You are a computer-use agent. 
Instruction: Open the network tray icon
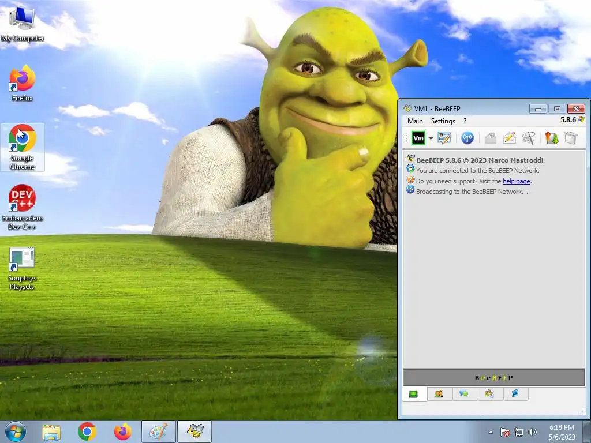coord(519,432)
